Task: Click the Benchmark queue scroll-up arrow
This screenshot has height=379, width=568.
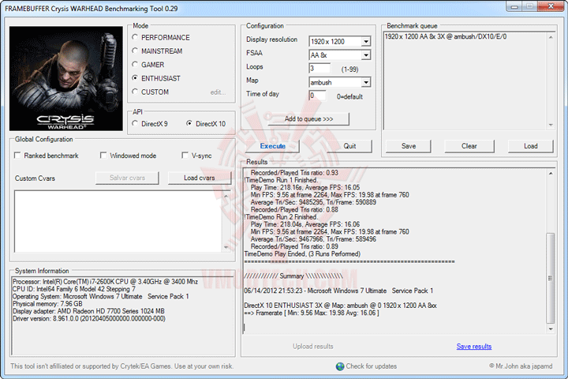Action: point(551,37)
